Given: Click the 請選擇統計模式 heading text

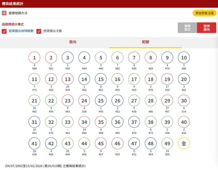Looking at the screenshot, I should click(13, 24).
